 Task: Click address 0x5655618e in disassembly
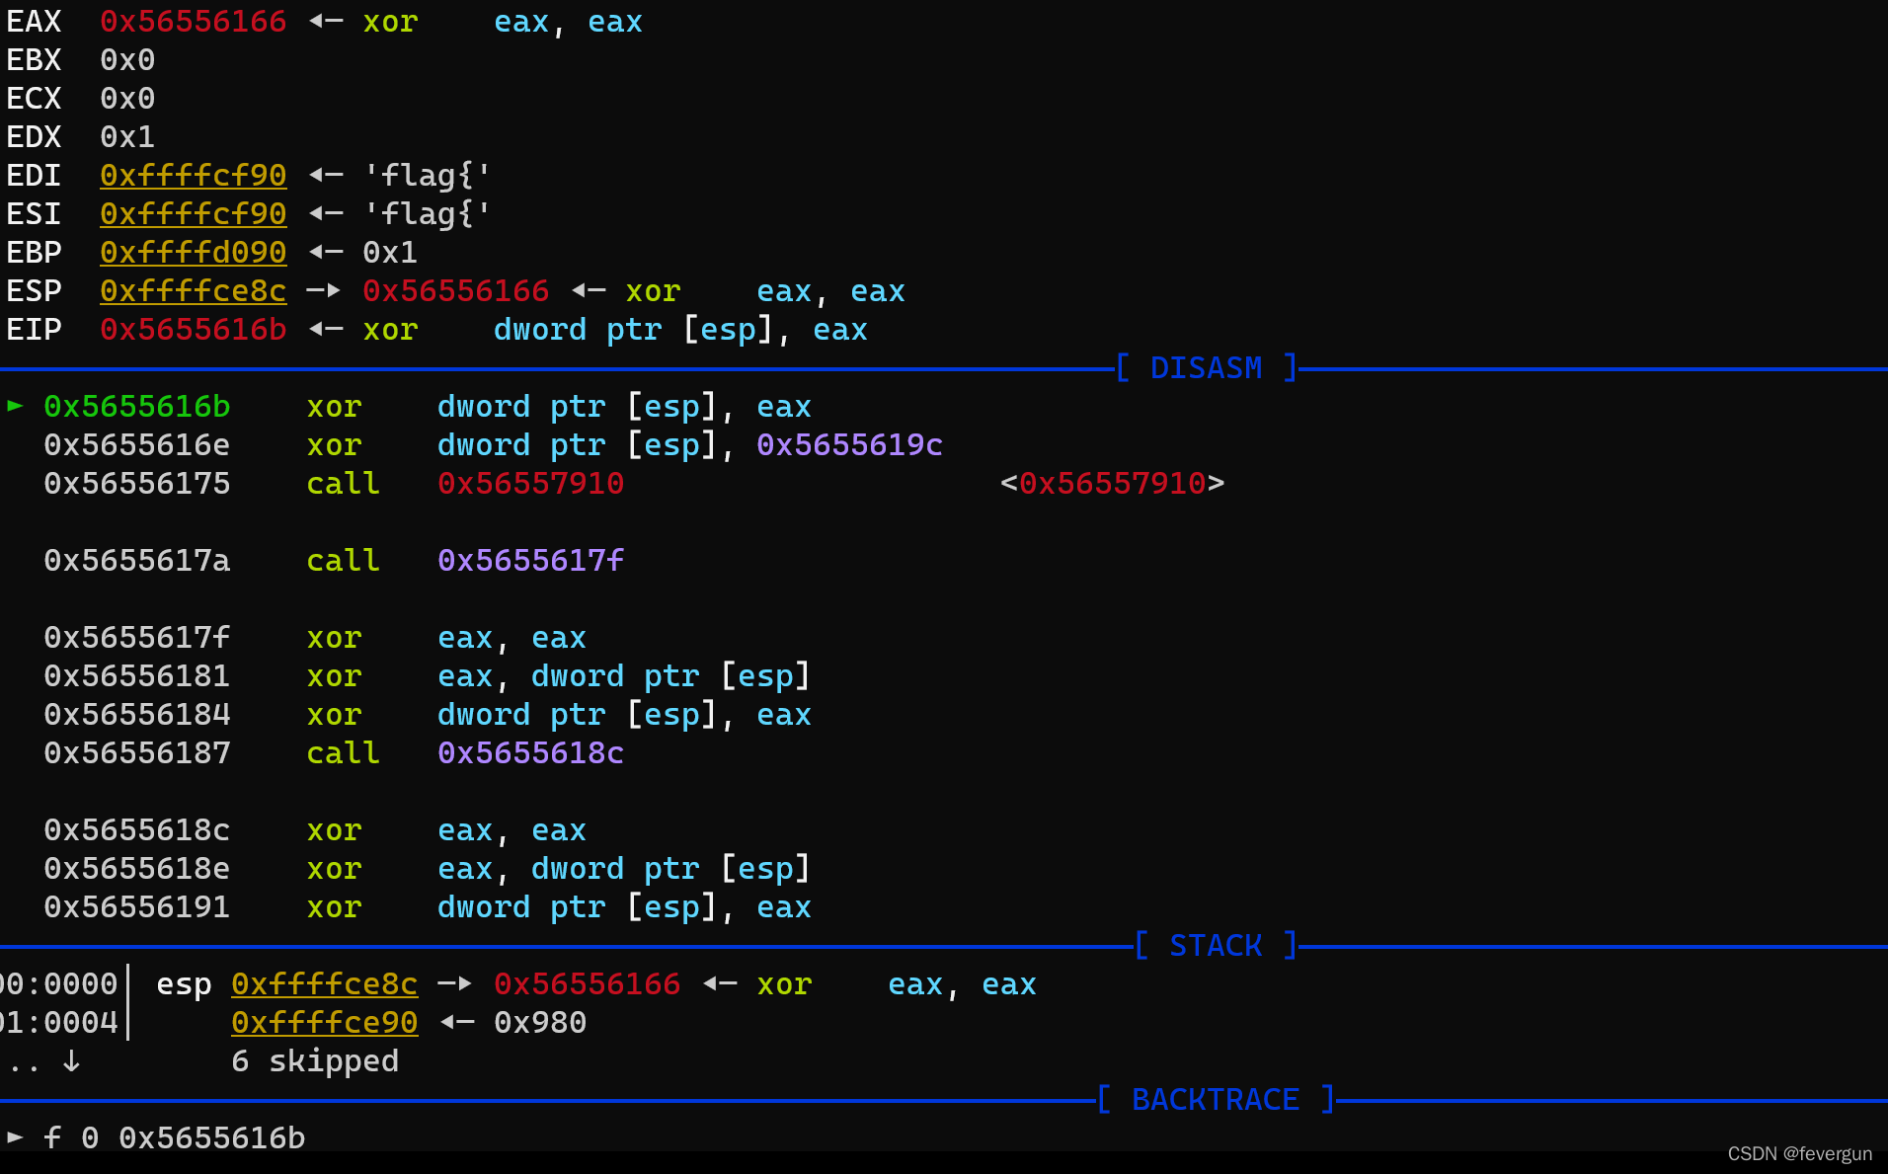[136, 869]
